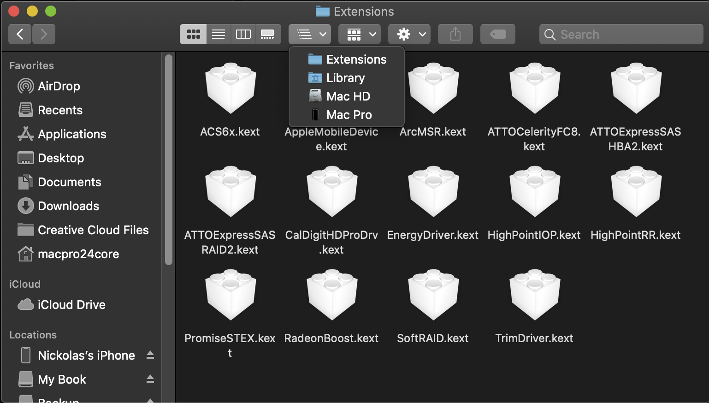Select the ATTOExpressSASHBA2.kext file
This screenshot has width=709, height=403.
636,107
